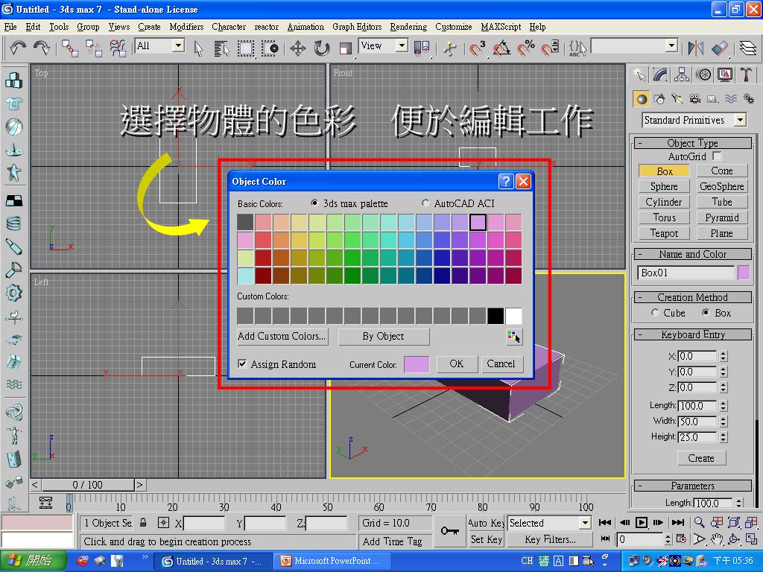Viewport: 763px width, 572px height.
Task: Switch to the Hierarchy command panel tab
Action: [x=682, y=74]
